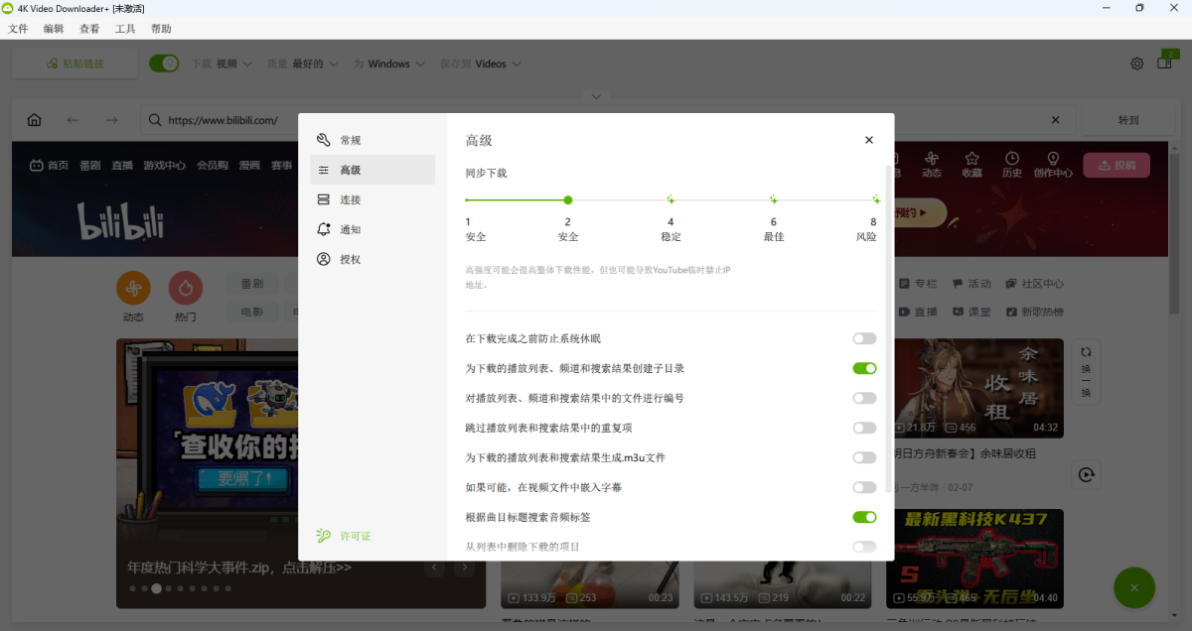
Task: Expand the 最好的 quality dropdown
Action: coord(311,63)
